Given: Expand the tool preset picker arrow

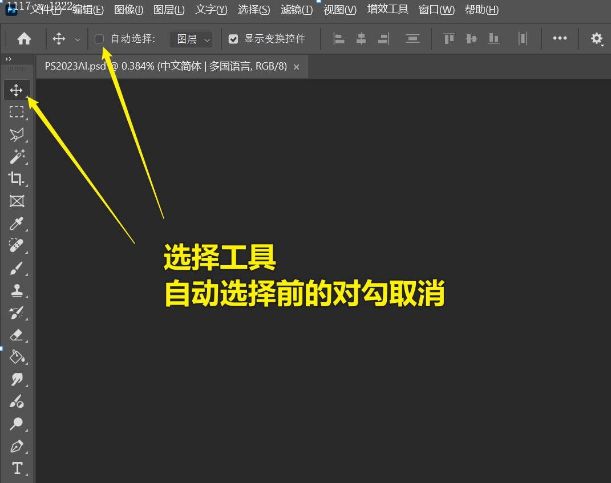Looking at the screenshot, I should point(78,39).
